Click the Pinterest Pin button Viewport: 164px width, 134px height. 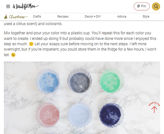[x=142, y=6]
